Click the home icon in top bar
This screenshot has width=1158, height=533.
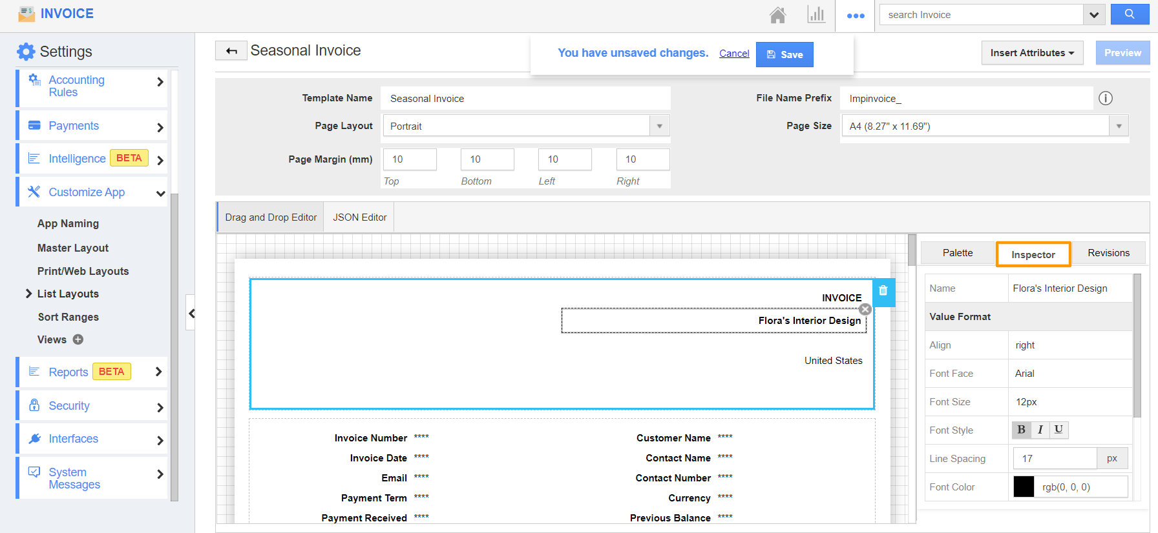(777, 15)
